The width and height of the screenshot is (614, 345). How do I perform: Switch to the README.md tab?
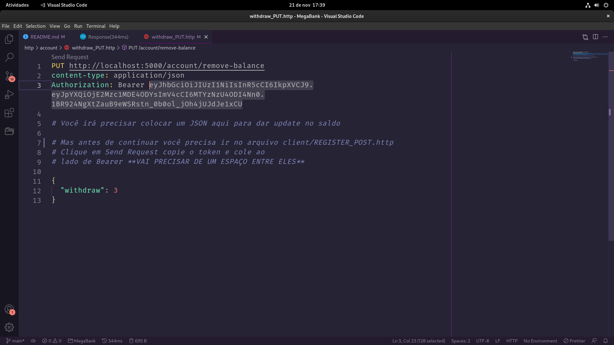44,37
